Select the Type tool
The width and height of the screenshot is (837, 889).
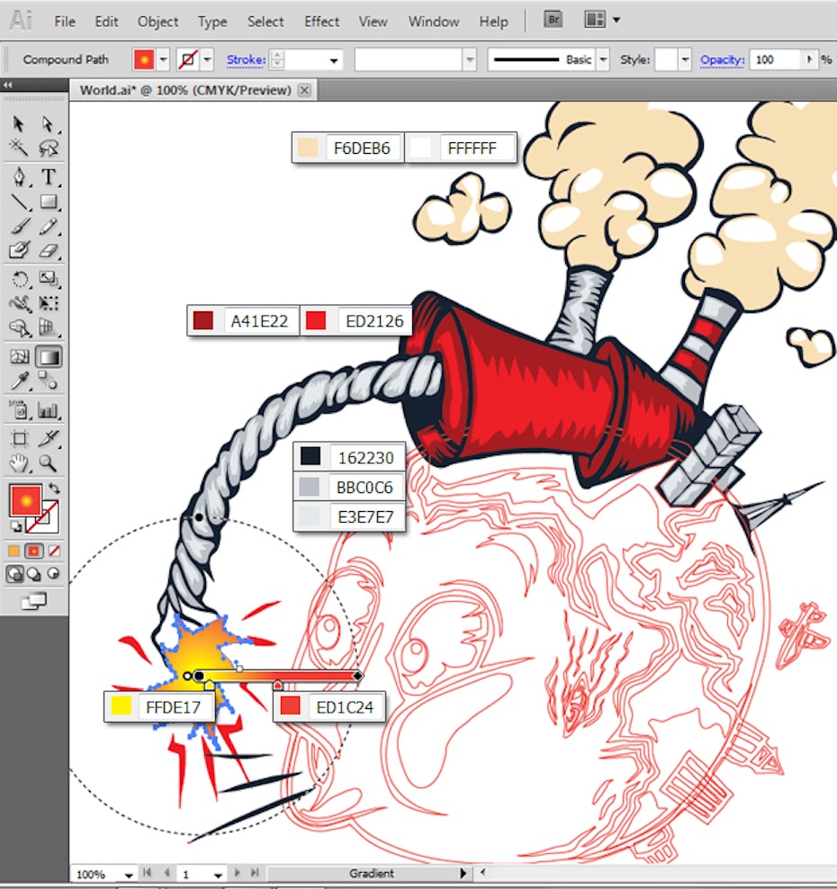tap(49, 176)
